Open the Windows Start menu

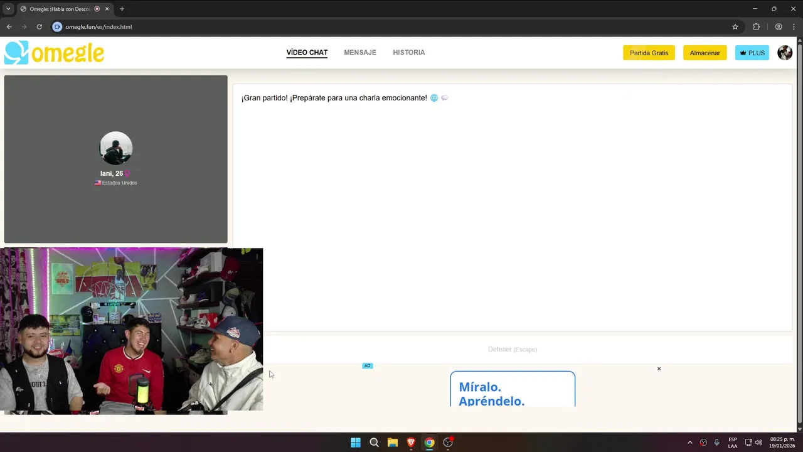tap(356, 443)
